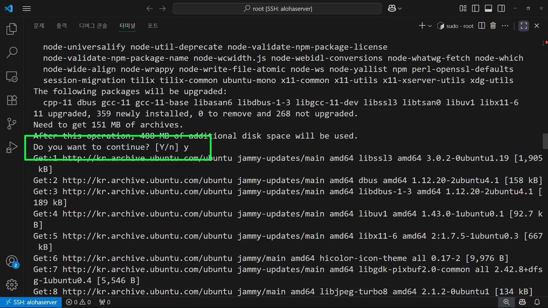The image size is (548, 308).
Task: Switch to the 디버그 콘솔 tab
Action: (93, 26)
